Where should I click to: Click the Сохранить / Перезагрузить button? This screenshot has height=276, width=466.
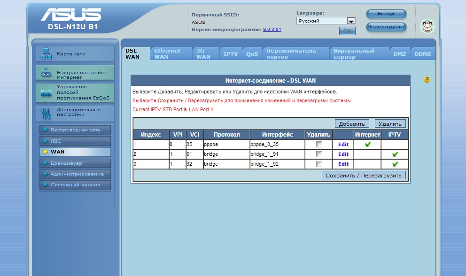click(364, 176)
